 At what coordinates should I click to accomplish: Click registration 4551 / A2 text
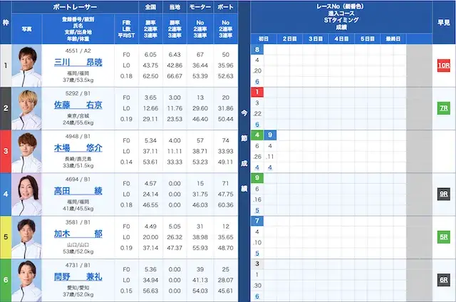tap(78, 51)
